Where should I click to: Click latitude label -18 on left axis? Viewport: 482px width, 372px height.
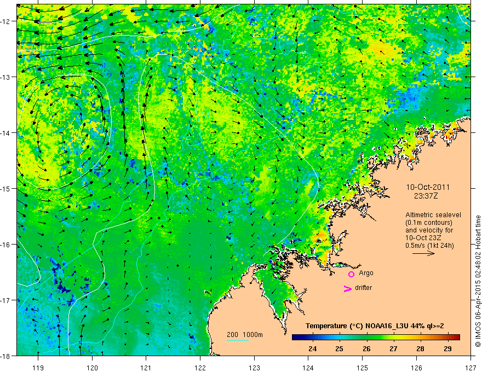pos(5,356)
